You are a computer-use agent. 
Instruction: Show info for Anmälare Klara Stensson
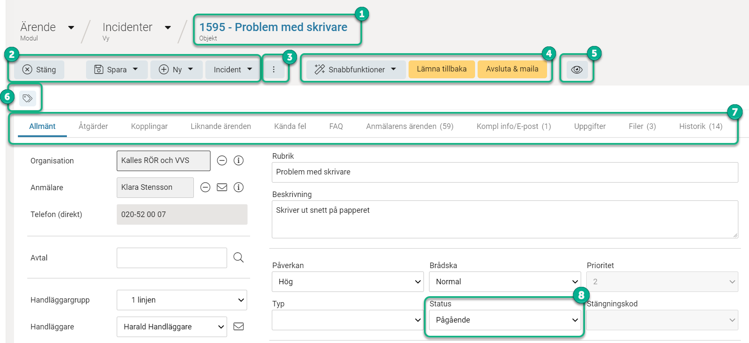239,187
